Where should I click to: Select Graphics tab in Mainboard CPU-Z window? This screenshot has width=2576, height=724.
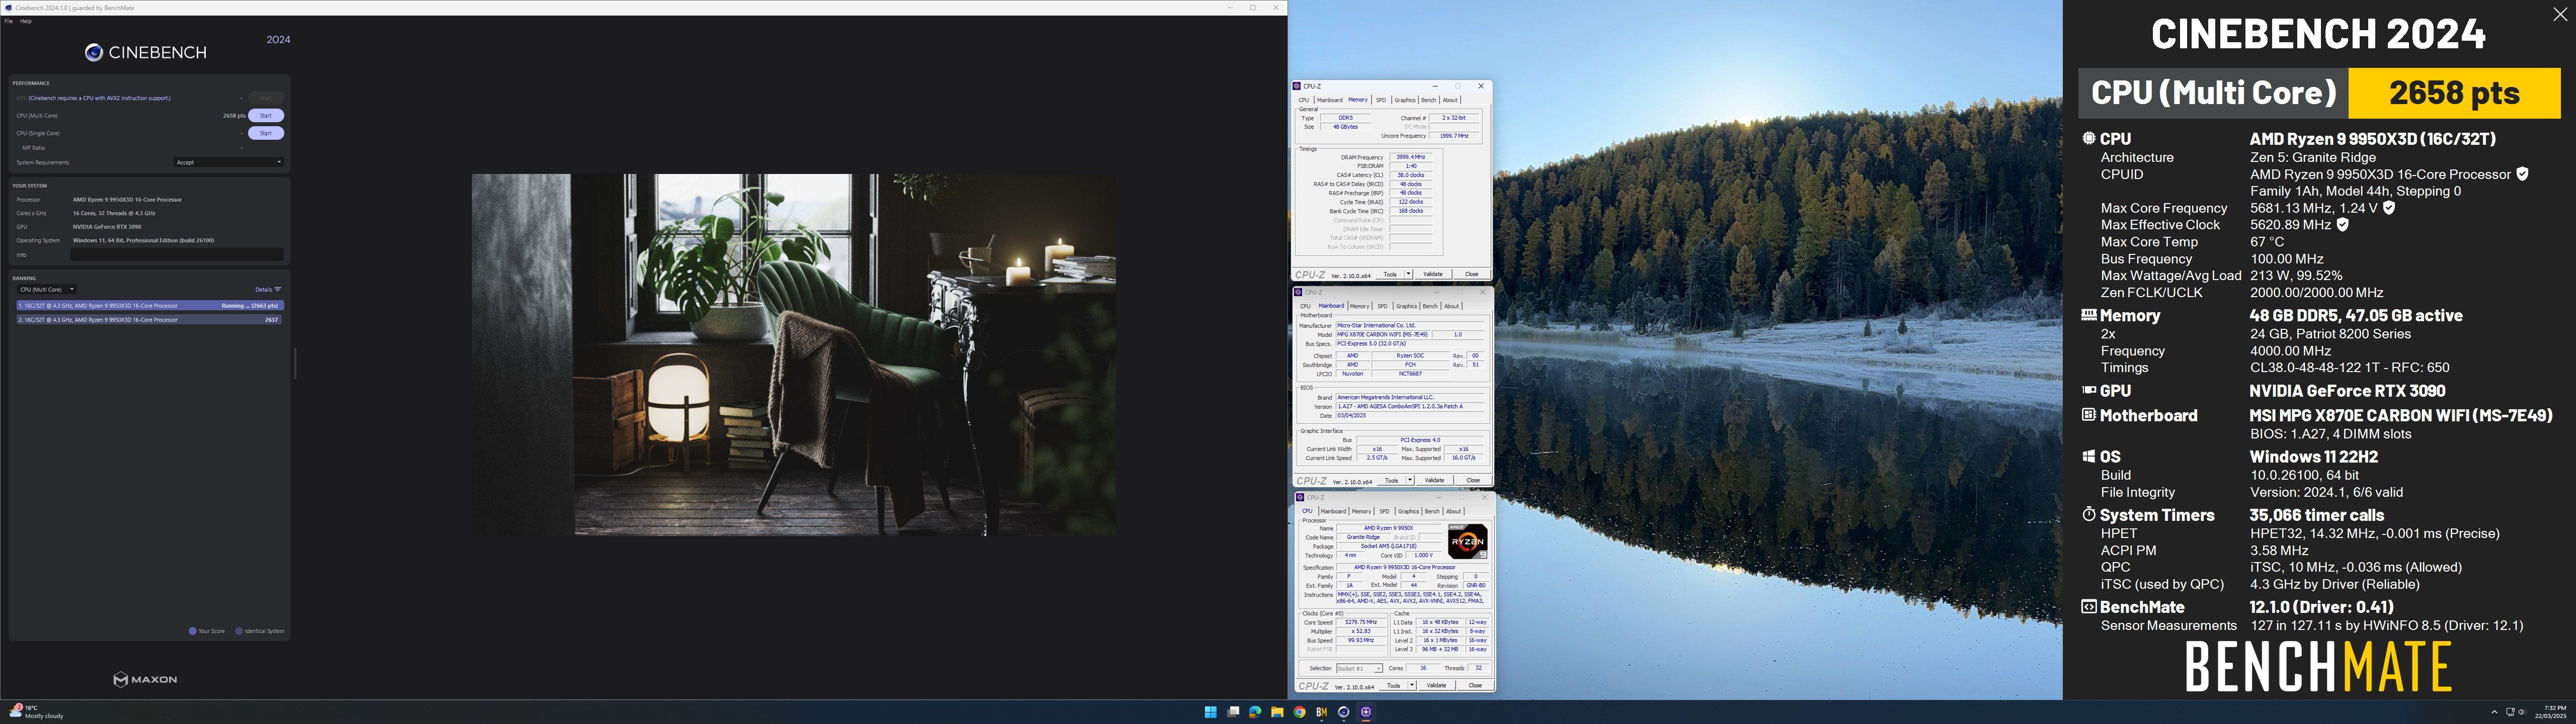click(x=1407, y=306)
